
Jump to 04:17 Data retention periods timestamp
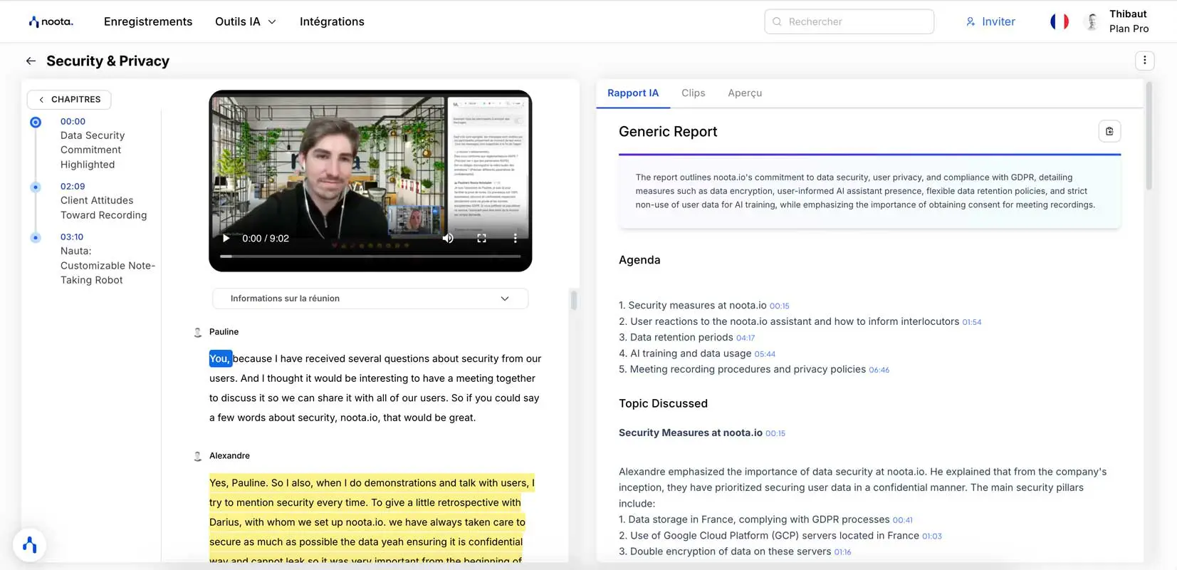745,338
